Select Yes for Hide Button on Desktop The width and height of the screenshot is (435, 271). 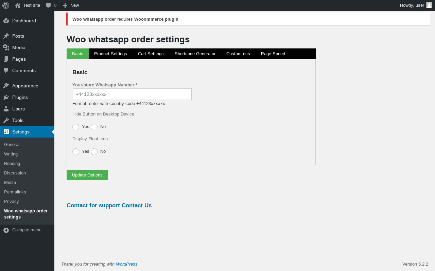click(76, 127)
